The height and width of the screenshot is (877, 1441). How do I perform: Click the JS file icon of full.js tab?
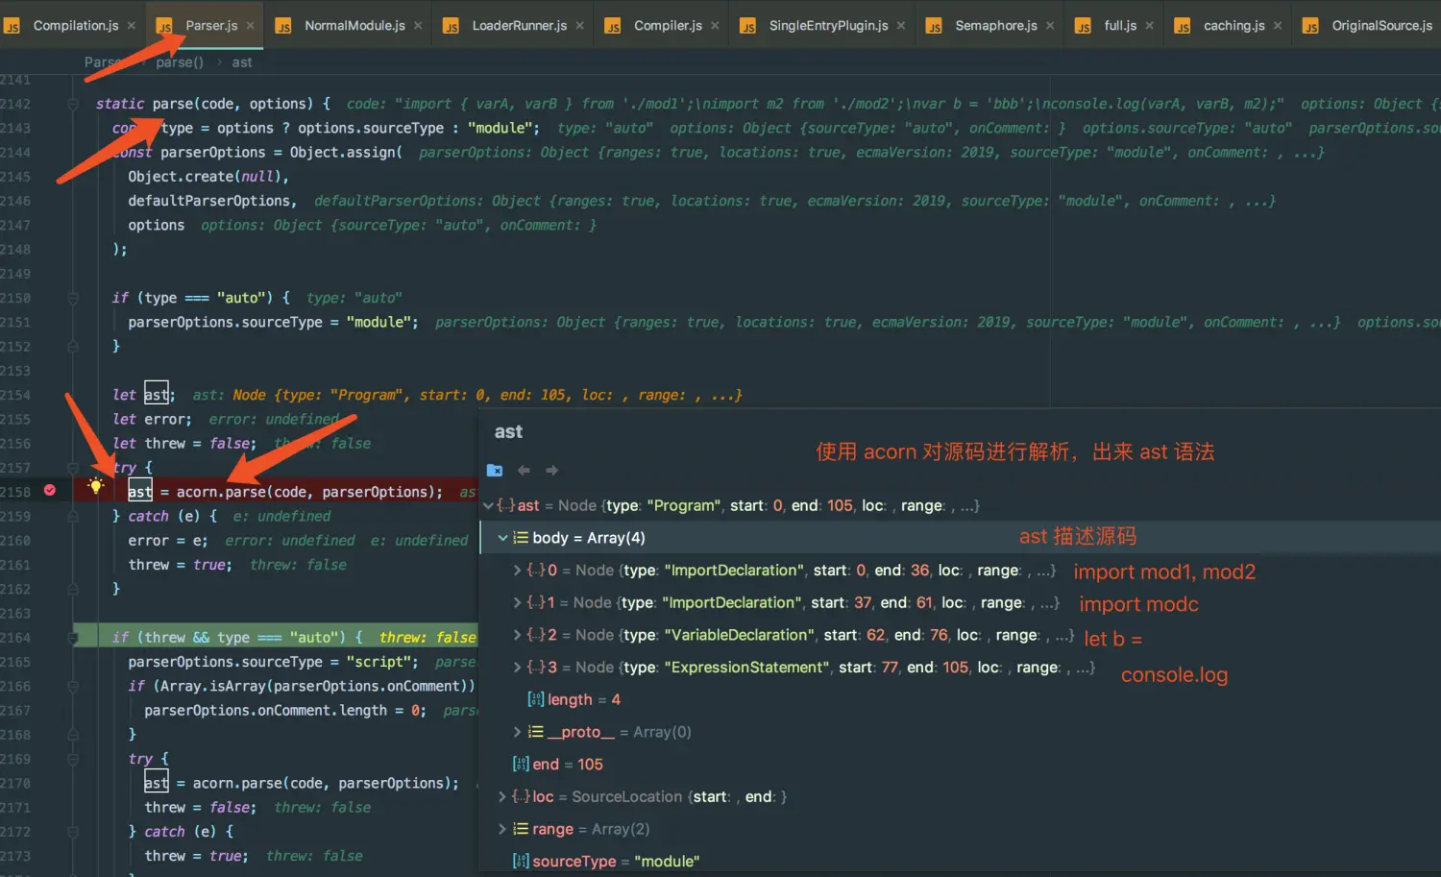pos(1083,26)
